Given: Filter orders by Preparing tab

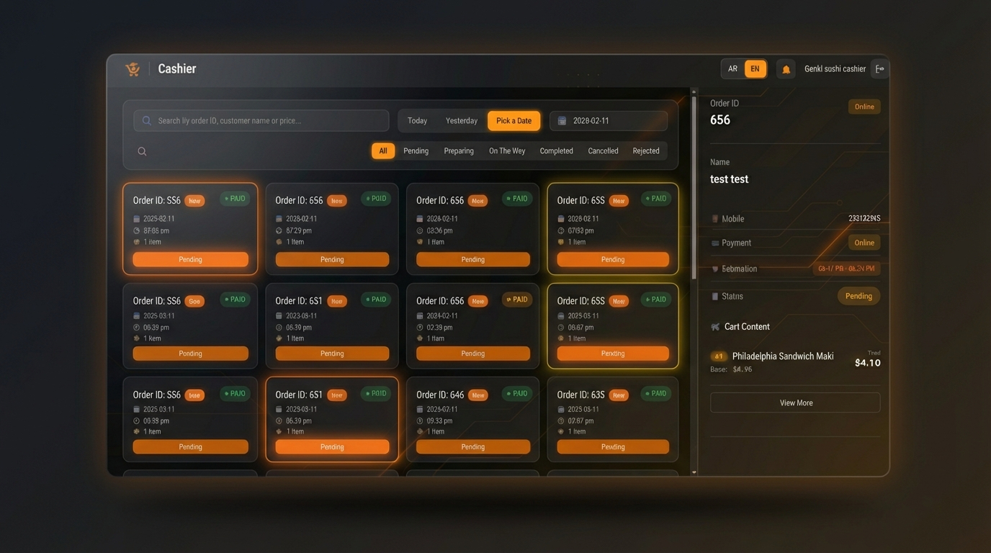Looking at the screenshot, I should click(458, 151).
